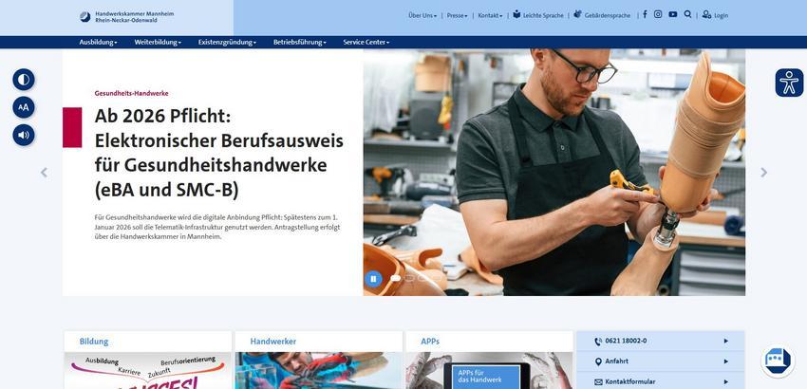Expand the Ausbildung menu
807x389 pixels.
pyautogui.click(x=99, y=42)
